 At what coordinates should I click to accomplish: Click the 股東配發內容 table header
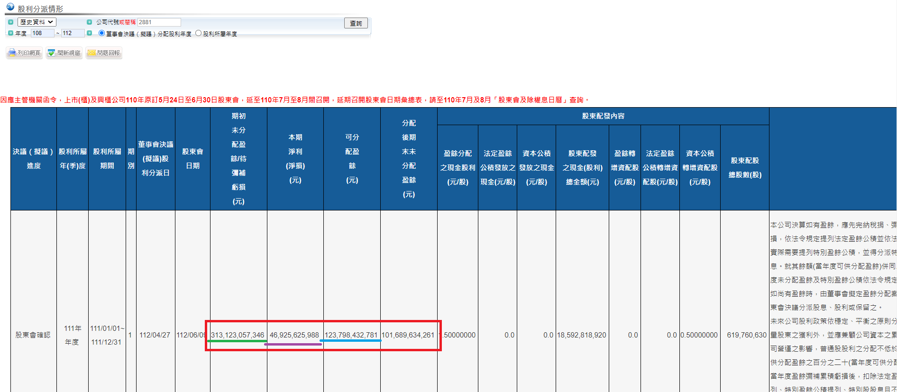point(603,116)
